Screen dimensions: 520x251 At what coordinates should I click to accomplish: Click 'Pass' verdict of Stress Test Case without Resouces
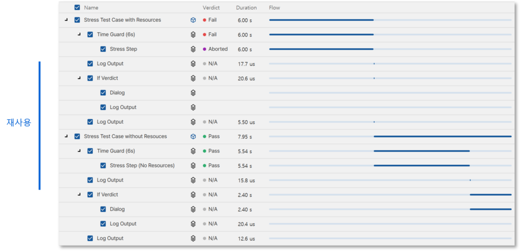point(214,136)
